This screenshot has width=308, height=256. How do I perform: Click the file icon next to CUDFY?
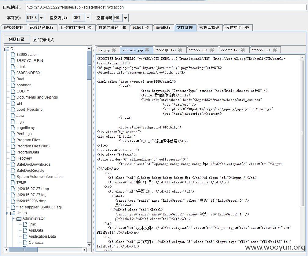[x=13, y=91]
